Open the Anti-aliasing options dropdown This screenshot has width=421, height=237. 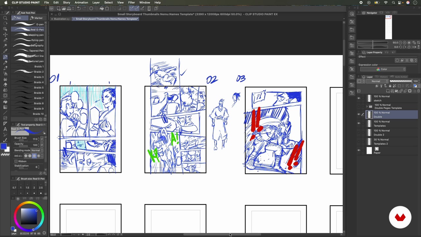point(42,156)
